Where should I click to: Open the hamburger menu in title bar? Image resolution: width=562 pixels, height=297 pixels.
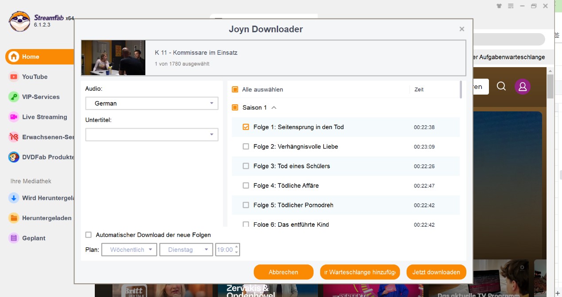(511, 6)
